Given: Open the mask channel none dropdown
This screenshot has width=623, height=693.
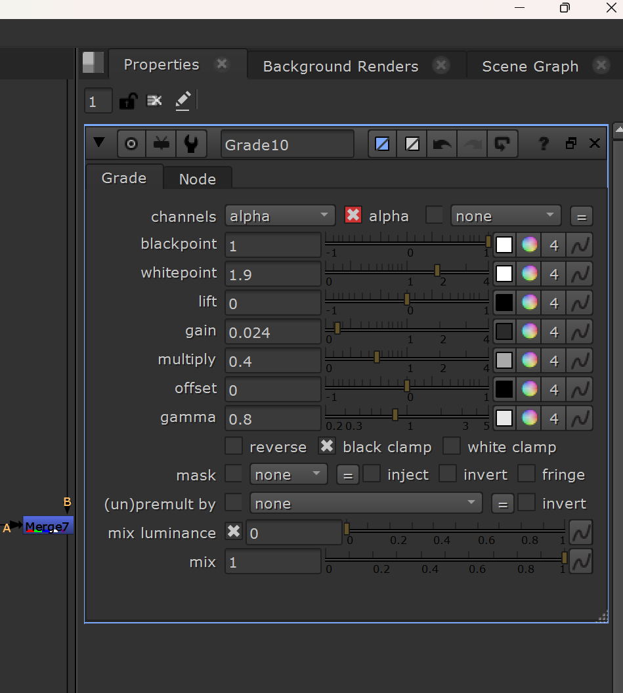Looking at the screenshot, I should pos(288,474).
